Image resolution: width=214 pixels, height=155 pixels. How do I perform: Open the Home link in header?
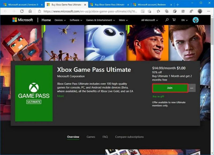tap(46, 20)
